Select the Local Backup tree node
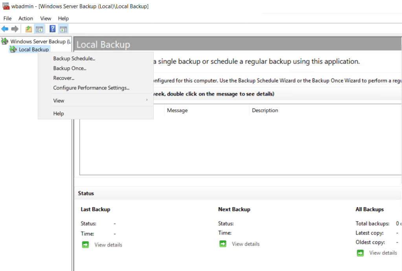This screenshot has height=271, width=402. pos(34,49)
